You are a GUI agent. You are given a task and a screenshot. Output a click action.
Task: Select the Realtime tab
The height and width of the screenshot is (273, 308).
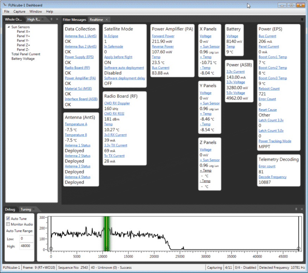pos(96,20)
